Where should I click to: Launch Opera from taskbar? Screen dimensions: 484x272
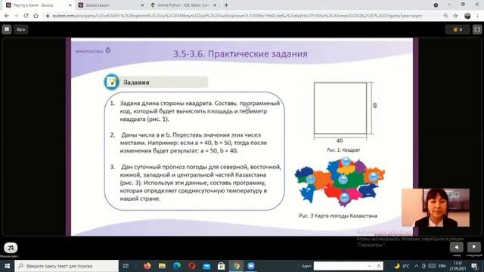[x=191, y=266]
